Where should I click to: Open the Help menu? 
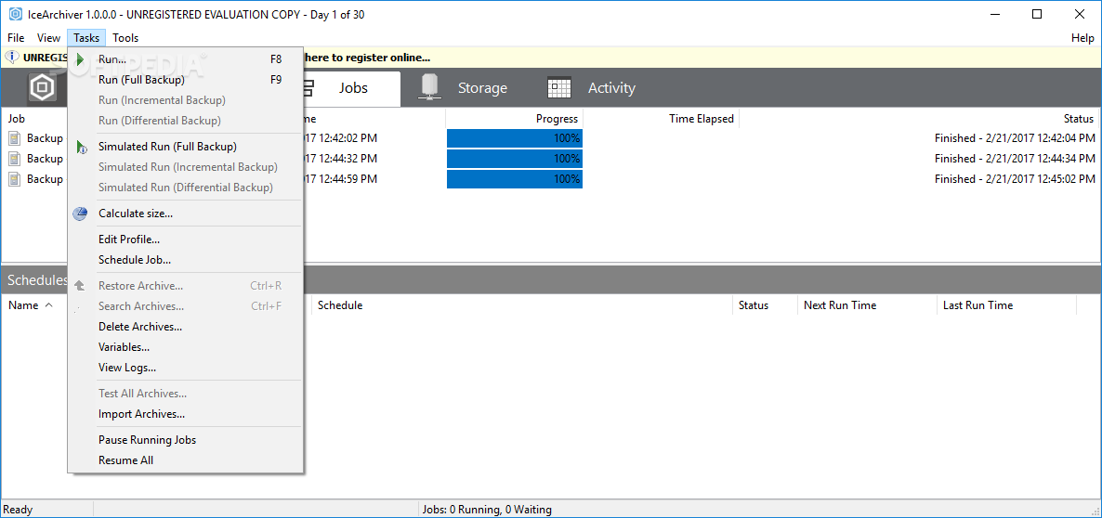(x=1082, y=38)
